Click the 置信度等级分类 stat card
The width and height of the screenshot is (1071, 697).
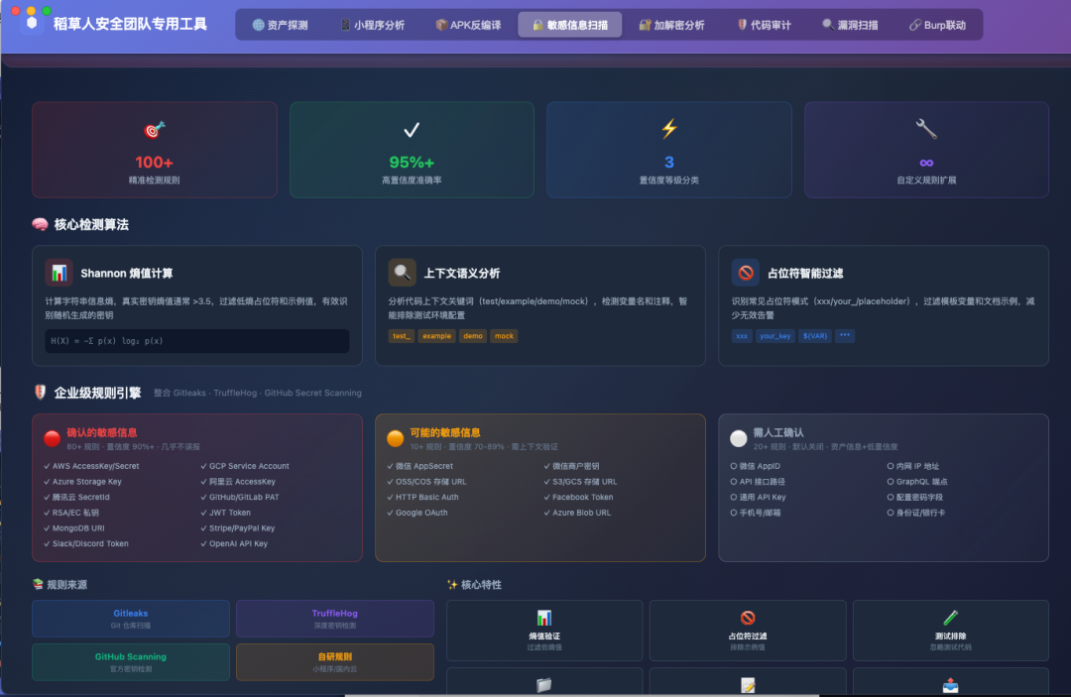(668, 150)
